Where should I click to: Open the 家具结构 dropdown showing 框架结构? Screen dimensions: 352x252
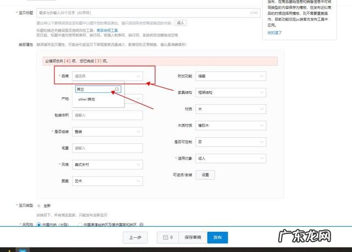231,93
